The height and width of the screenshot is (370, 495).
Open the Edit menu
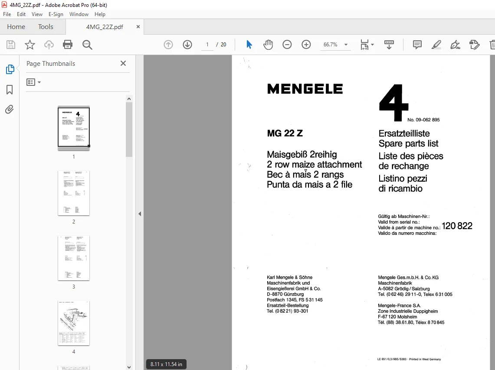(x=21, y=14)
